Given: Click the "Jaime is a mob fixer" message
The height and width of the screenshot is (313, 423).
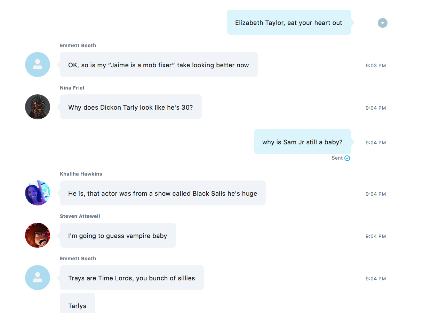Looking at the screenshot, I should pyautogui.click(x=159, y=65).
